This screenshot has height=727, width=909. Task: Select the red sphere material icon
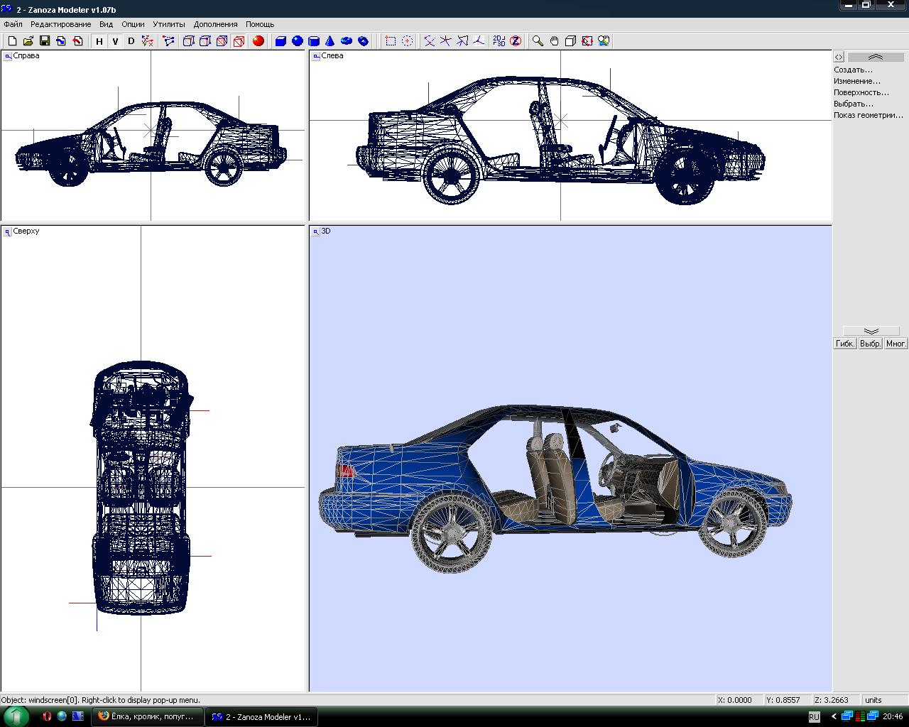point(258,41)
